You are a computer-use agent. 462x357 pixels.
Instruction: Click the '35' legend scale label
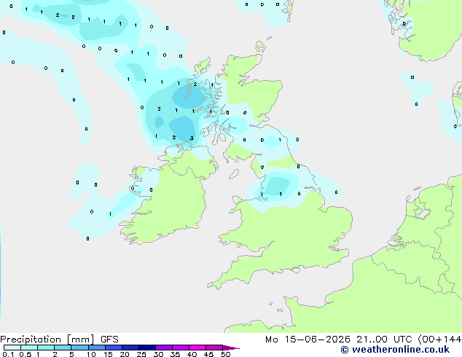click(x=175, y=354)
